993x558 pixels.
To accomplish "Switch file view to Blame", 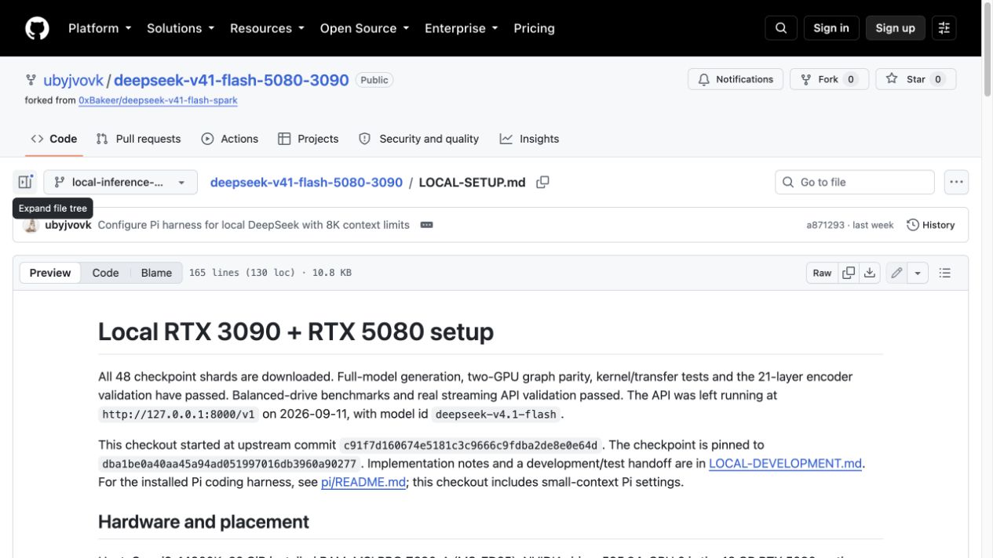I will point(156,273).
